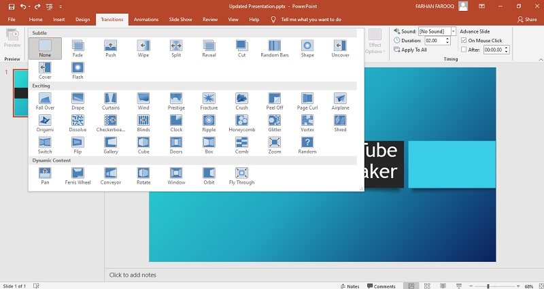Viewport: 544px width, 289px height.
Task: Click the After time field
Action: point(494,50)
